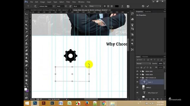Select the Clone Stamp tool

click(x=26, y=43)
